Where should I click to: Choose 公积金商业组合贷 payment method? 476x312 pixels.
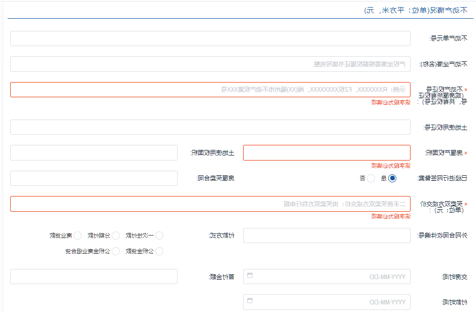[x=116, y=251]
